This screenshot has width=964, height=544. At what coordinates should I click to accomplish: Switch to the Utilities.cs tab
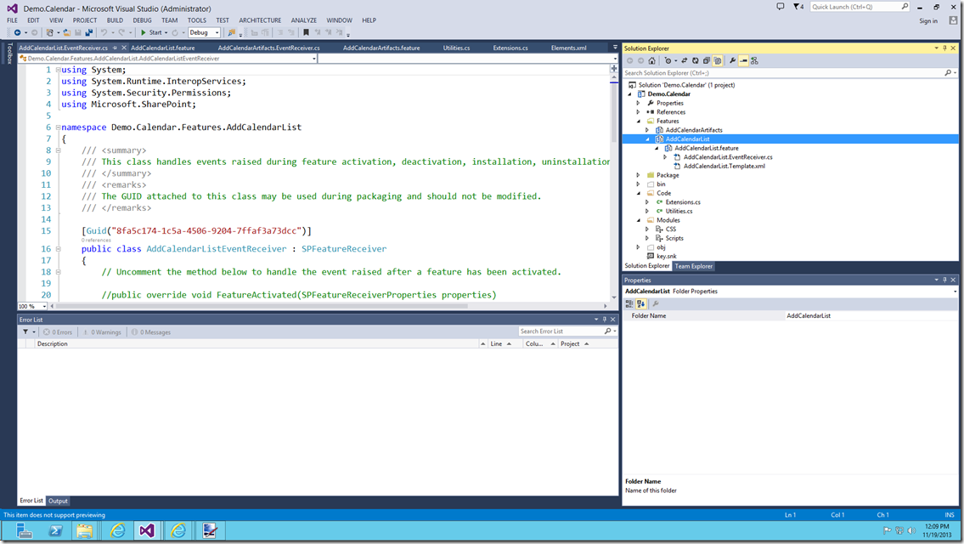(x=456, y=48)
